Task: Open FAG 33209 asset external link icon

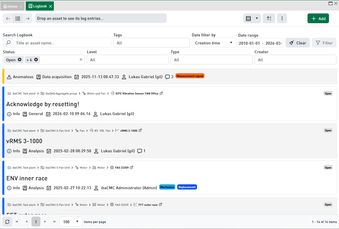Action: [132, 168]
